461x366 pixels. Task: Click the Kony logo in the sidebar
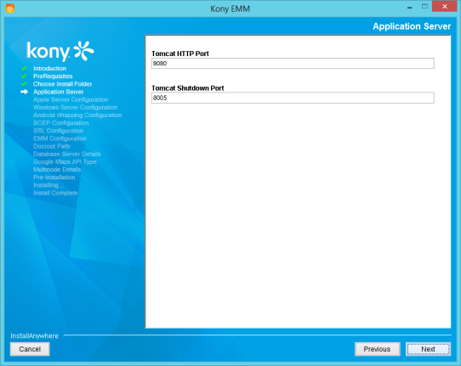[x=60, y=51]
